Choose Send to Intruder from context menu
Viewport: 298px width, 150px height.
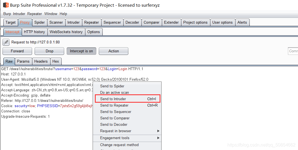tap(127, 99)
